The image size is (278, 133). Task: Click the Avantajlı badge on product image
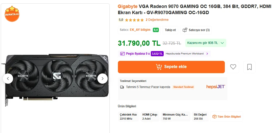pyautogui.click(x=12, y=14)
